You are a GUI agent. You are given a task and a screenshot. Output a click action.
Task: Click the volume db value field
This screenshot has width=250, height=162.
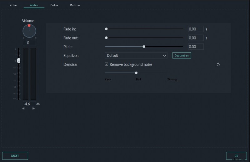pyautogui.click(x=29, y=104)
